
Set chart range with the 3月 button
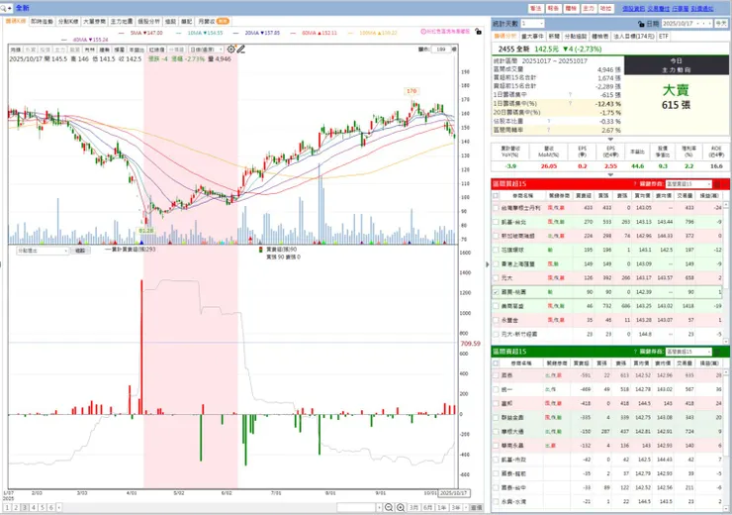click(x=413, y=507)
